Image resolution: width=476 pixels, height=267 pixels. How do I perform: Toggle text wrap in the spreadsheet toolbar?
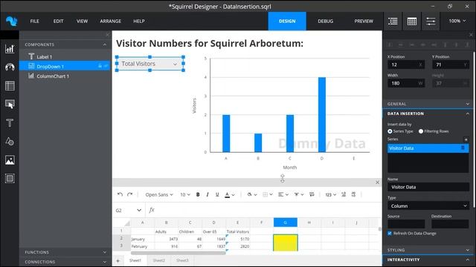312,194
